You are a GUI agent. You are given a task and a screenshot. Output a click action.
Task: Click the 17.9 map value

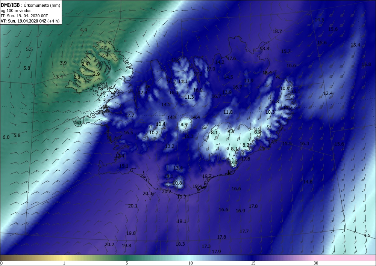216,252
